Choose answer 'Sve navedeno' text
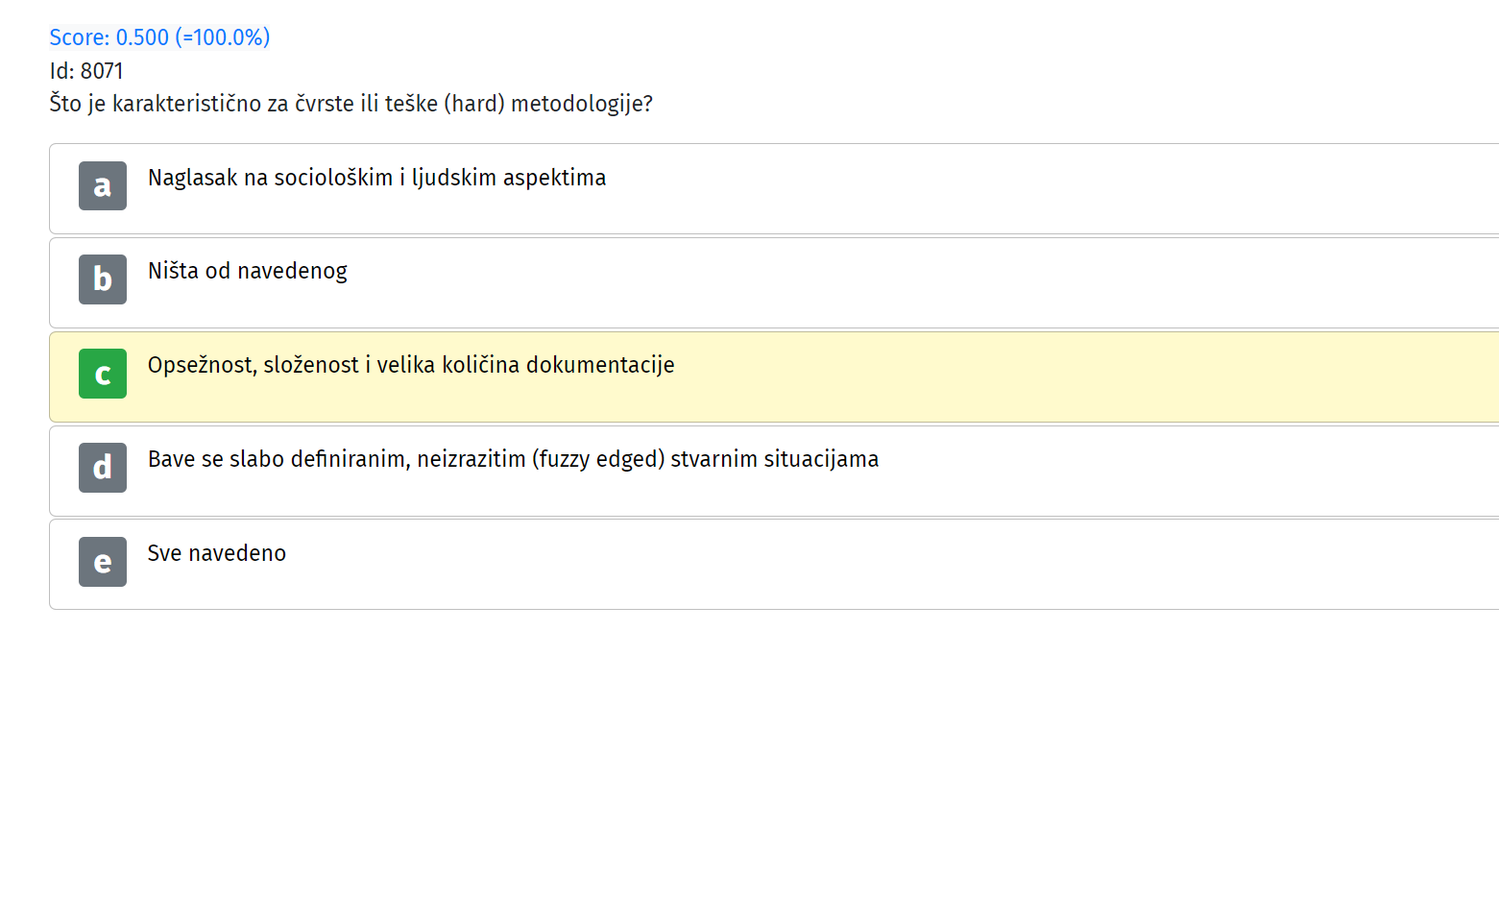The image size is (1499, 922). tap(217, 553)
